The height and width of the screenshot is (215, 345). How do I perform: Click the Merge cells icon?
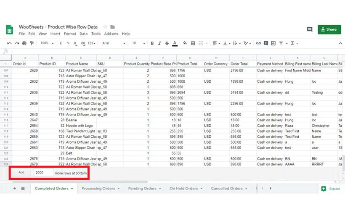(201, 43)
